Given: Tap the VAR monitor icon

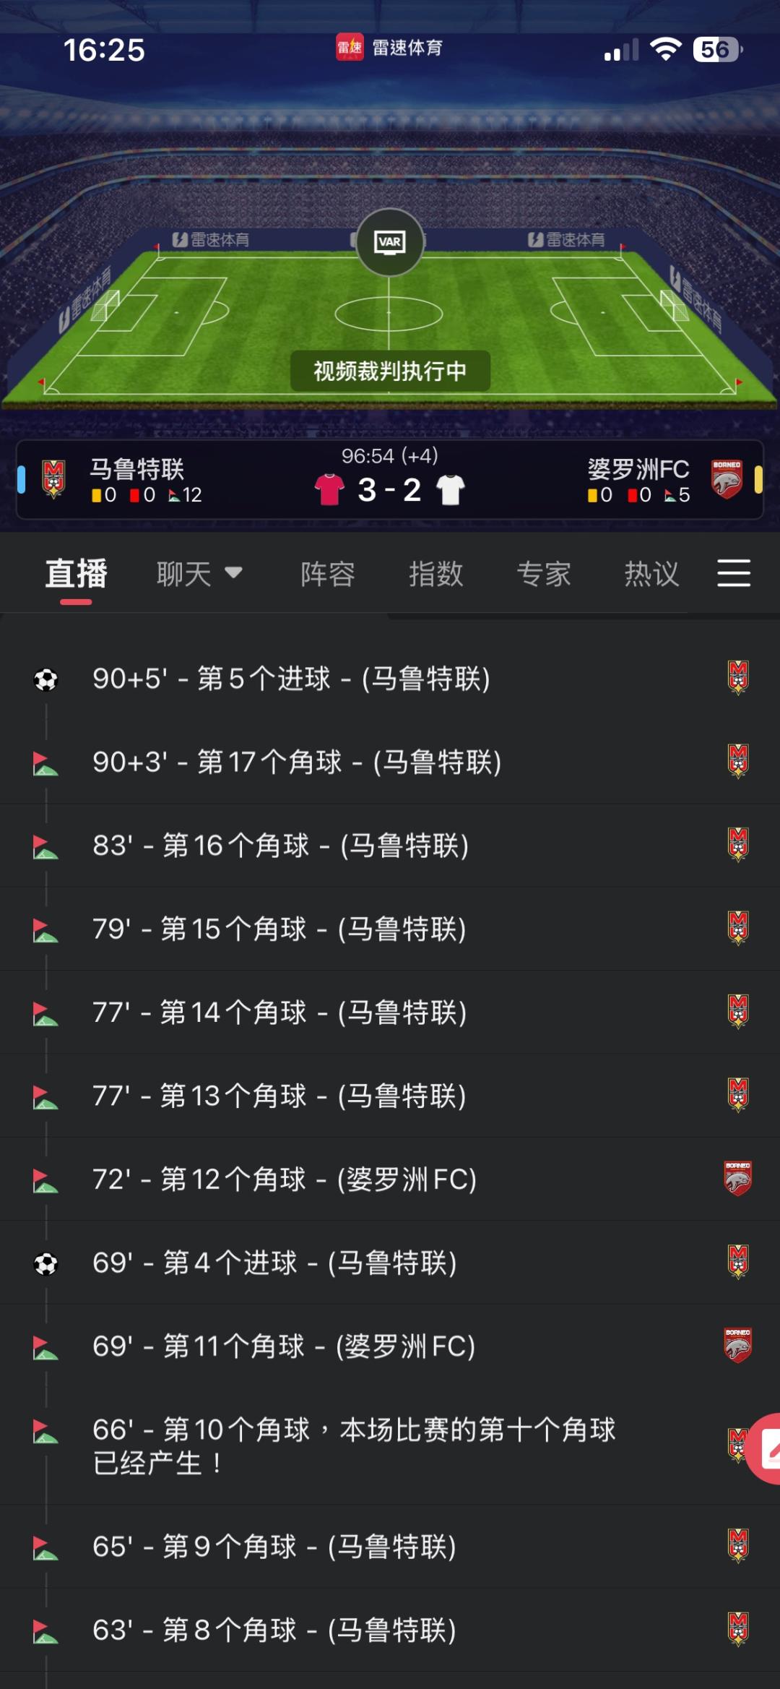Looking at the screenshot, I should click(x=389, y=242).
